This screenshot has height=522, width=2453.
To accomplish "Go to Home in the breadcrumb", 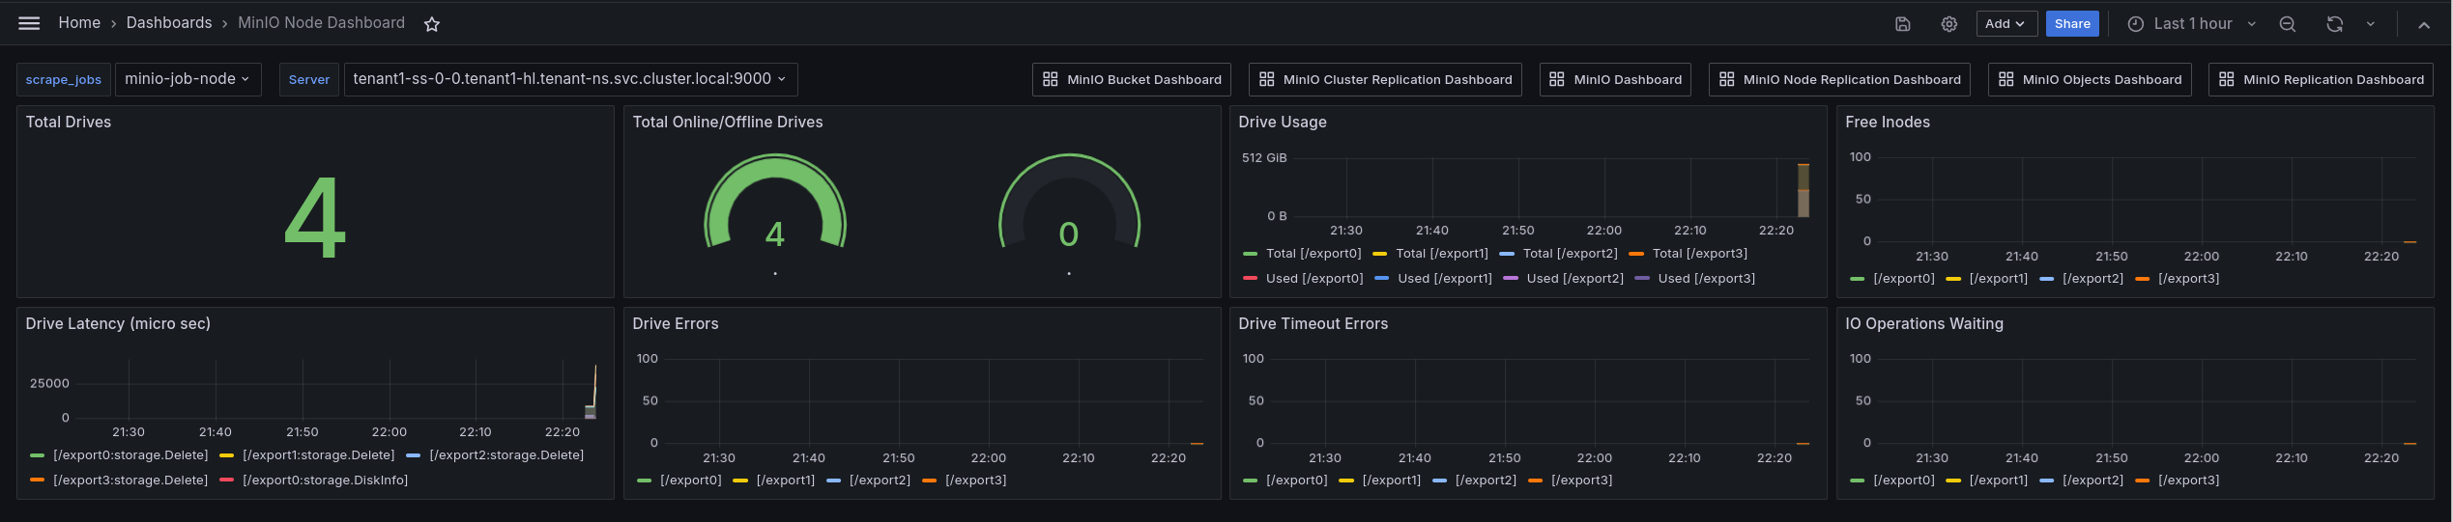I will [79, 23].
